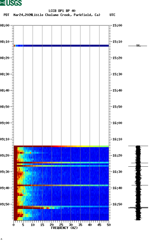Click the 30 Hz frequency tick label
This screenshot has height=242, width=150.
pos(71,225)
